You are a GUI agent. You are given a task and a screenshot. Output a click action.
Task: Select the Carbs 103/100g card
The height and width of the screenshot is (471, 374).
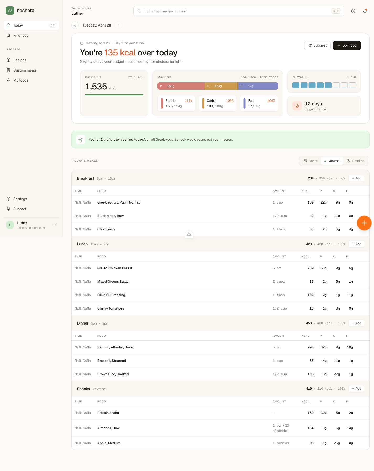click(x=218, y=103)
